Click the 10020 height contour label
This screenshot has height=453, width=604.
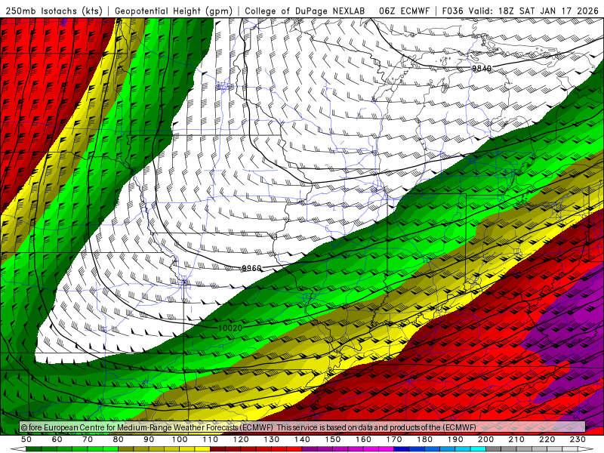(x=230, y=328)
